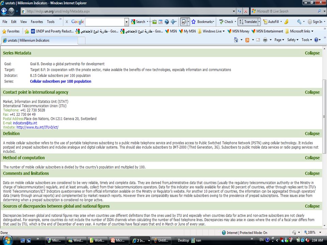Screen dimensions: 327x245
Task: Go forward using the browser Forward arrow
Action: point(11,11)
